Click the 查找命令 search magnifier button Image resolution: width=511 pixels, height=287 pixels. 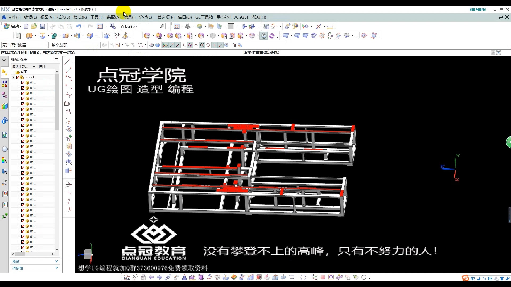point(162,26)
